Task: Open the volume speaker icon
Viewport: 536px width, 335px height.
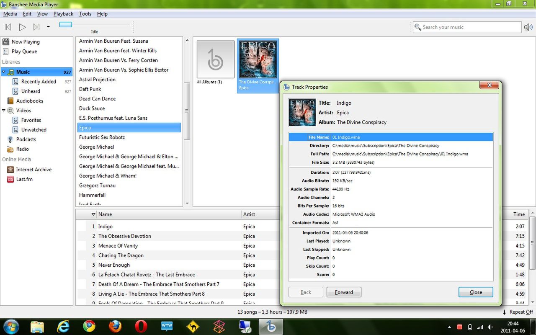Action: coord(528,27)
